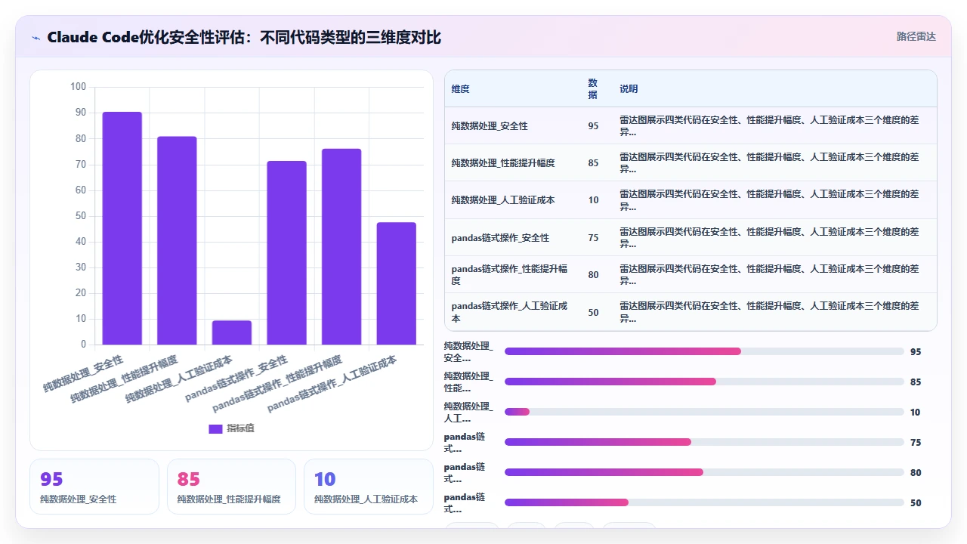Click x-axis label pandas链式操作_人工验证成本
The width and height of the screenshot is (967, 544).
pyautogui.click(x=332, y=383)
